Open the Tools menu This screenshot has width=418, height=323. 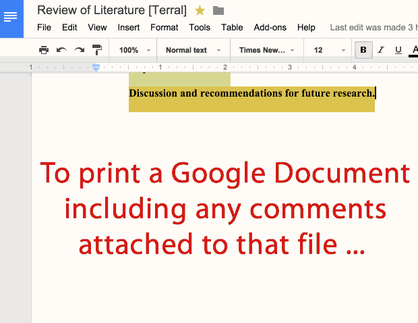coord(200,27)
